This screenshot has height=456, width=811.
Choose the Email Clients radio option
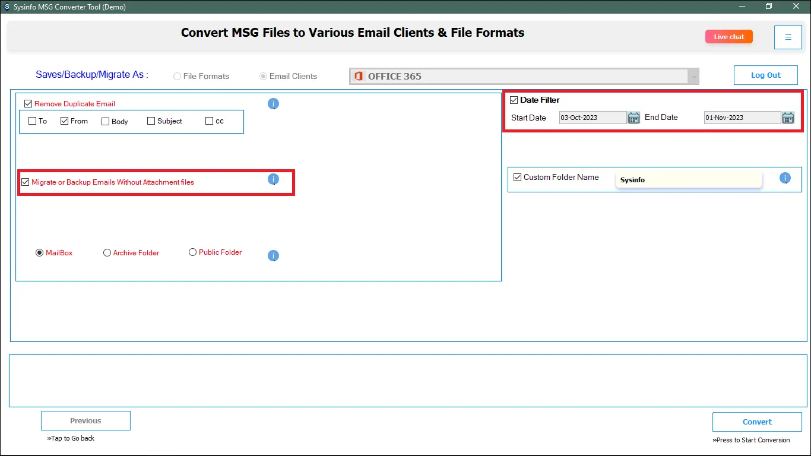(264, 77)
